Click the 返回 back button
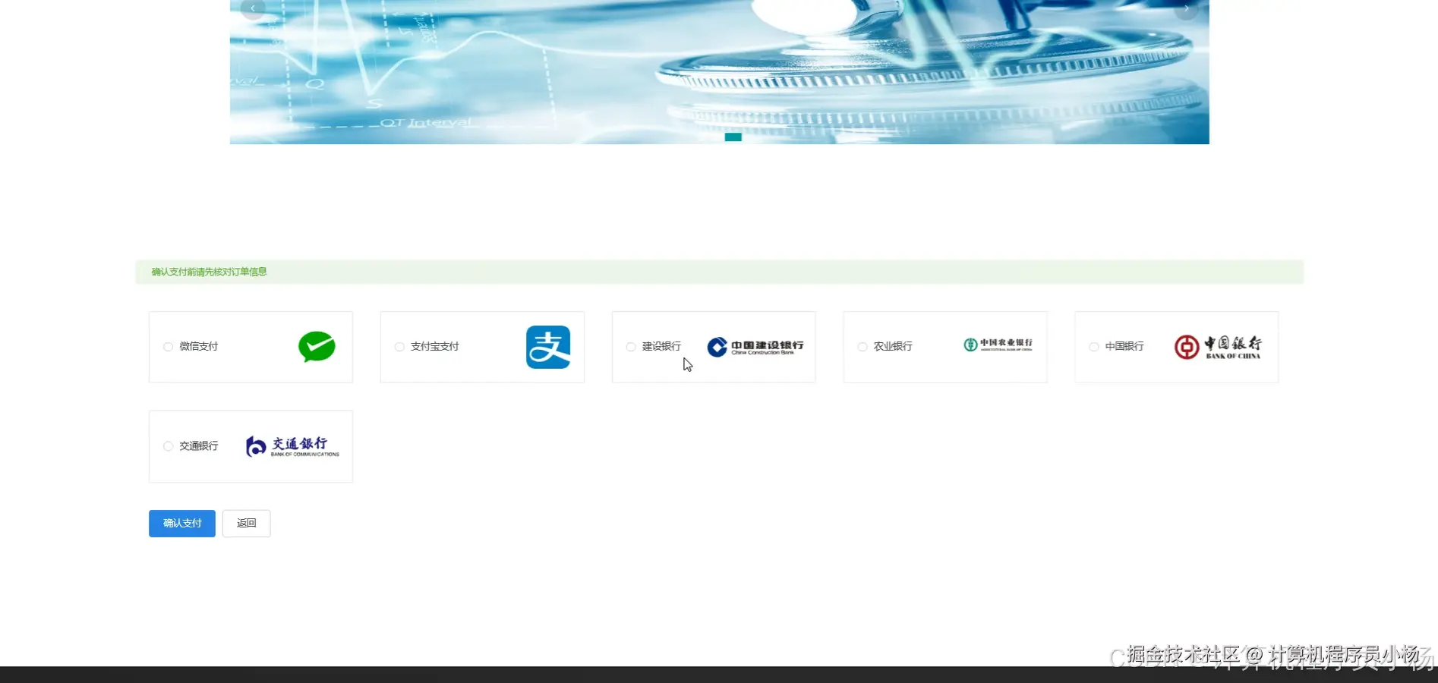 (x=246, y=523)
